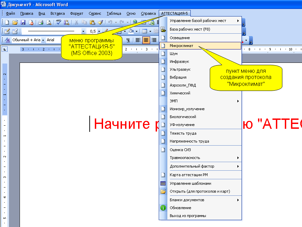Expand the Insert Table dropdown arrow
Image resolution: width=302 pixels, height=227 pixels.
[x=150, y=31]
